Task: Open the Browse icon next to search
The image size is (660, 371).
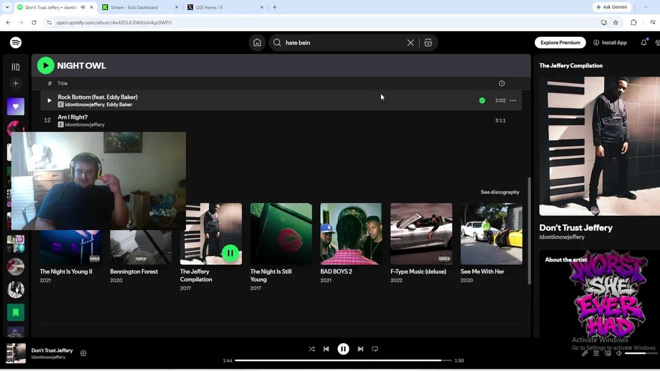Action: coord(428,43)
